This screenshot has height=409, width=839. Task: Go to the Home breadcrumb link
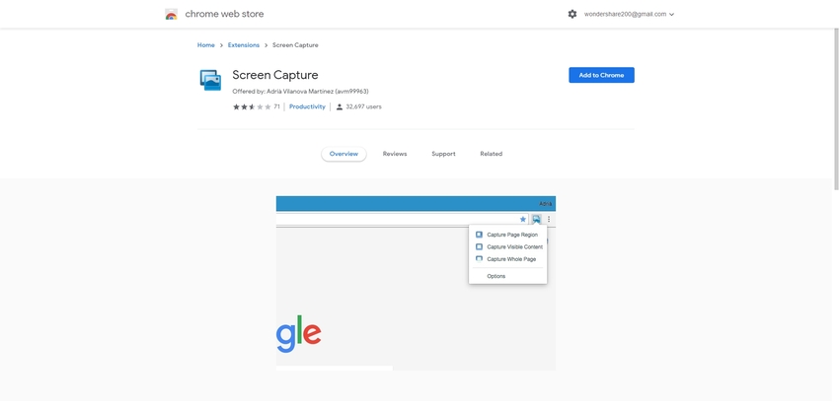[206, 45]
